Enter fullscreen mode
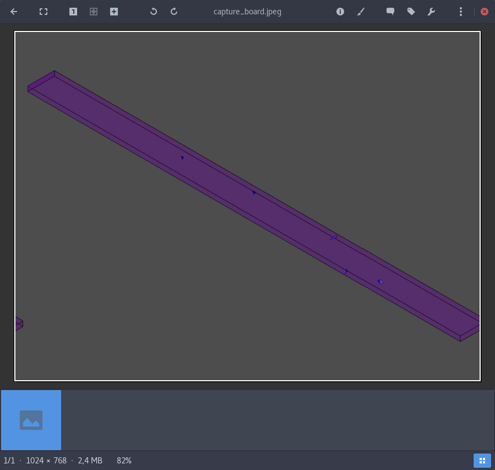 43,12
